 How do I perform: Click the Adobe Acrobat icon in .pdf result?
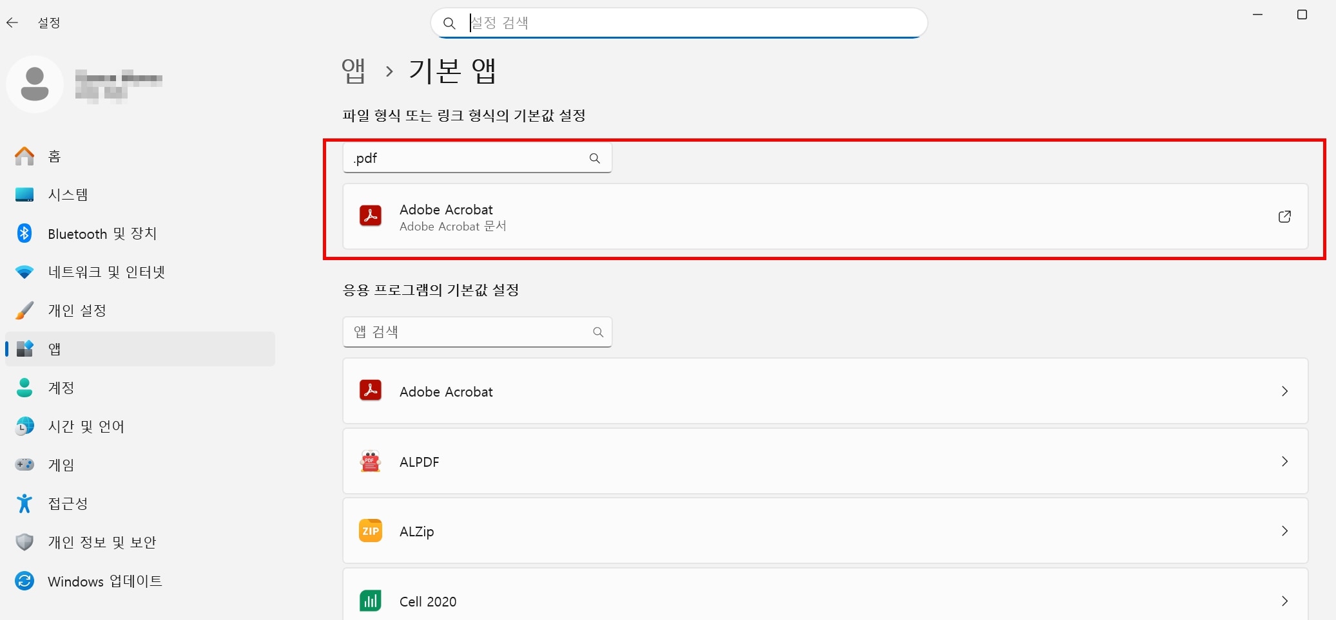371,216
